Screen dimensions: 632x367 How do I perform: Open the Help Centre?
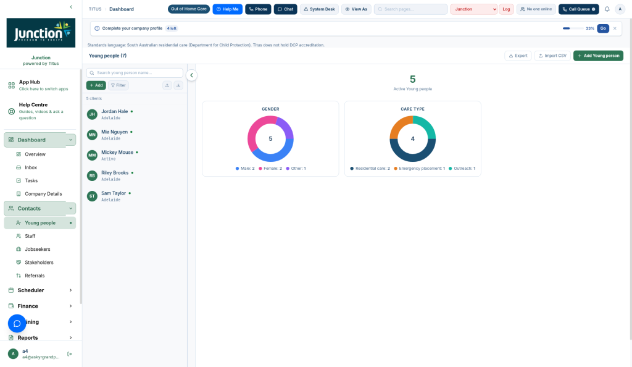40,111
